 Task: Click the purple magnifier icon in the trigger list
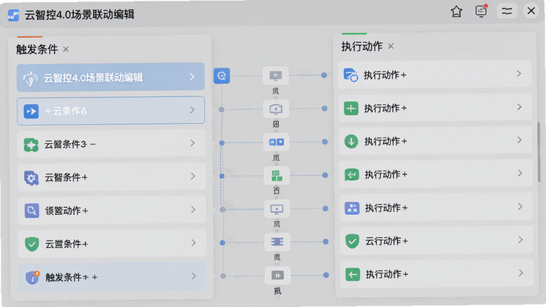click(31, 211)
